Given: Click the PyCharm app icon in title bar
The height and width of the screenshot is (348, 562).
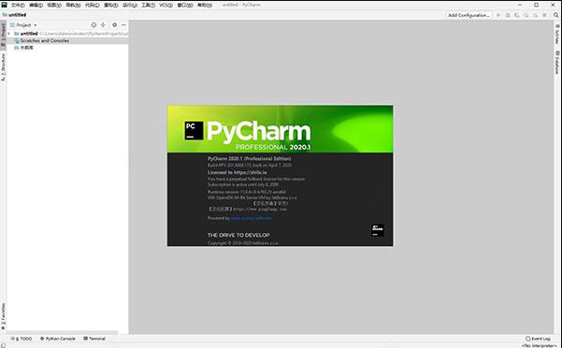Looking at the screenshot, I should pos(4,5).
